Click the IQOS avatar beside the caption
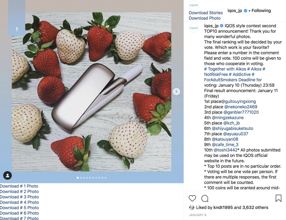286x220 pixels. point(194,28)
